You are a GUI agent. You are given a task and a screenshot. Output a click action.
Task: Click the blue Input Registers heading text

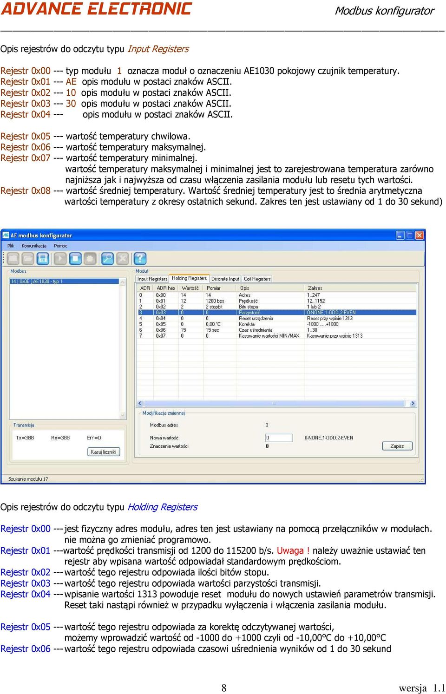[158, 49]
